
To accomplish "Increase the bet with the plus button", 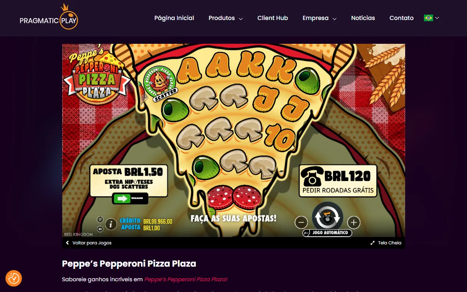I will click(354, 222).
